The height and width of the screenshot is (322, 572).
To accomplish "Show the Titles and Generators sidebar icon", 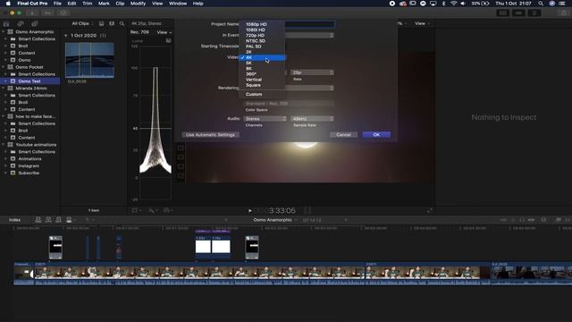I will pos(34,24).
